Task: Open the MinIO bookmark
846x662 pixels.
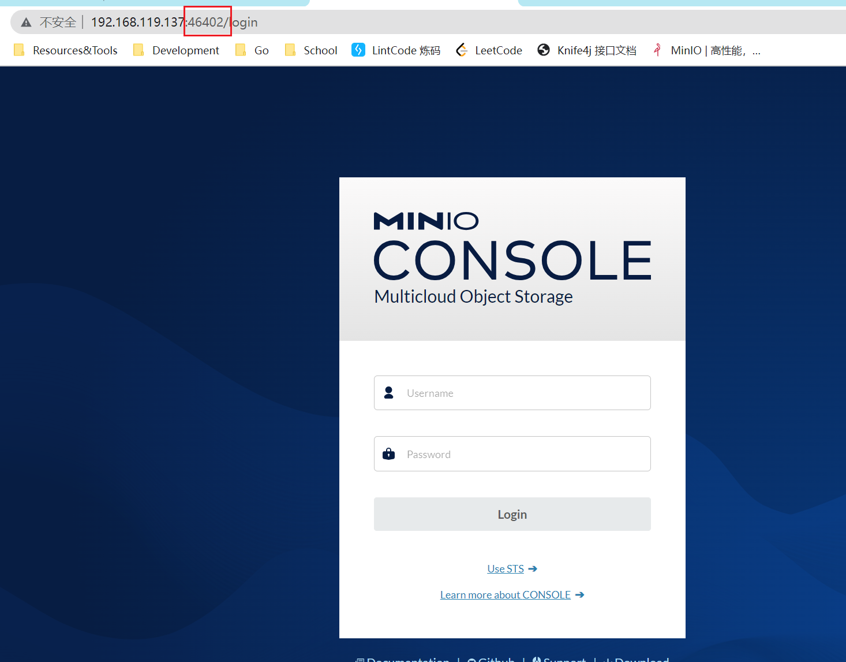Action: [x=706, y=50]
